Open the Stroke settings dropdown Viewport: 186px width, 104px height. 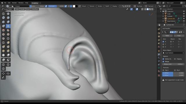click(101, 6)
